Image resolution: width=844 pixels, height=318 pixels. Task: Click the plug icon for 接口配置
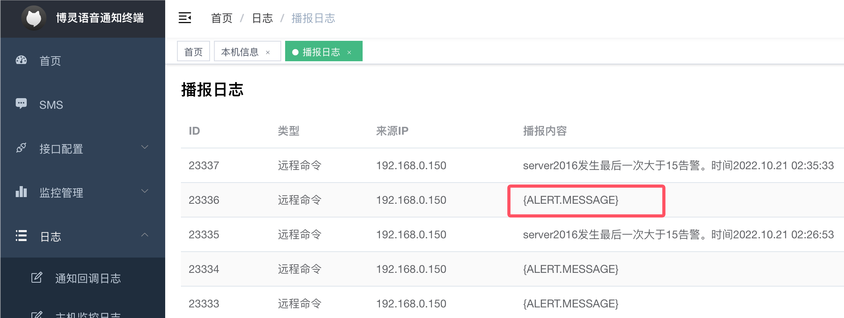click(21, 148)
